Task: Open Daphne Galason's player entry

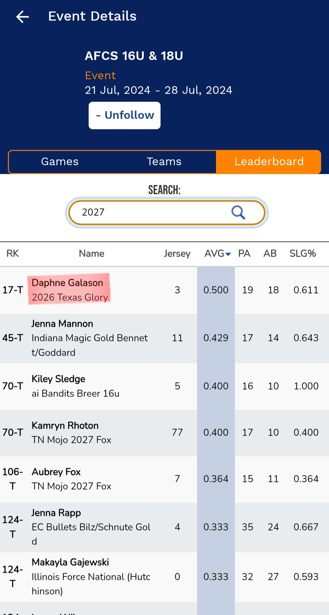Action: (x=164, y=290)
